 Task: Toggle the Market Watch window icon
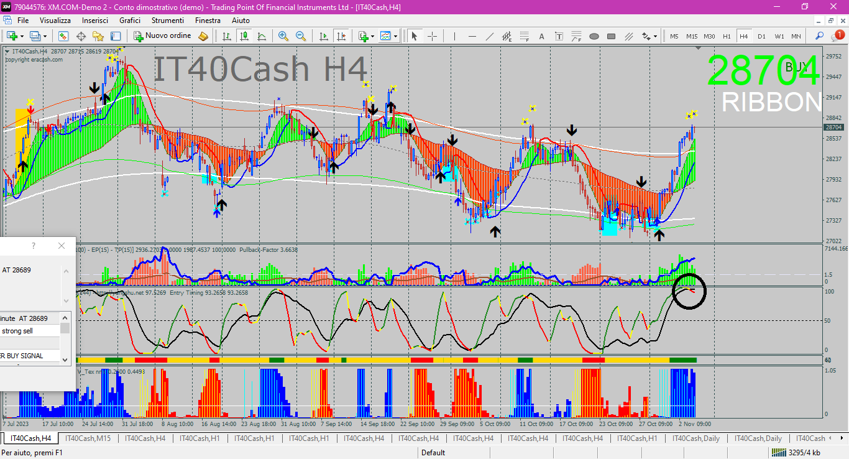coord(63,36)
